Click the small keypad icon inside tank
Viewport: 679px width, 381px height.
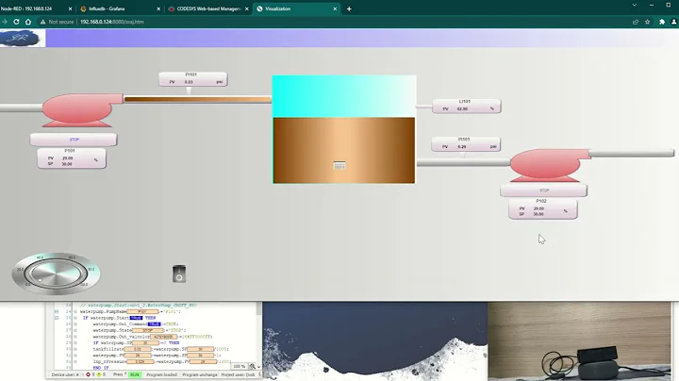pyautogui.click(x=339, y=165)
